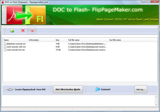Click the flipping book icon
Image resolution: width=160 pixels, height=112 pixels.
10,89
